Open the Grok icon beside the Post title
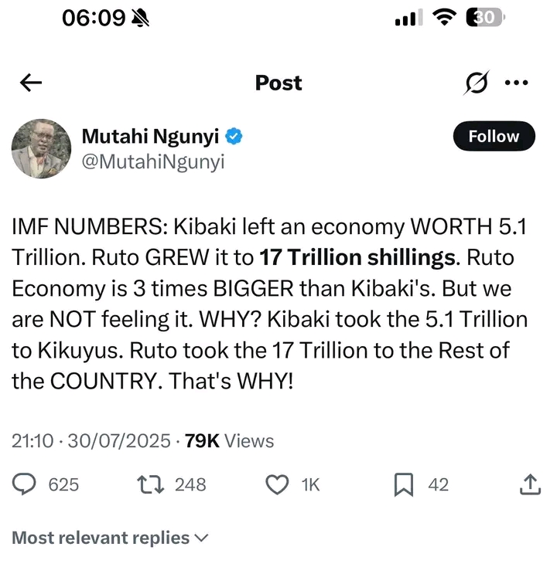 476,84
